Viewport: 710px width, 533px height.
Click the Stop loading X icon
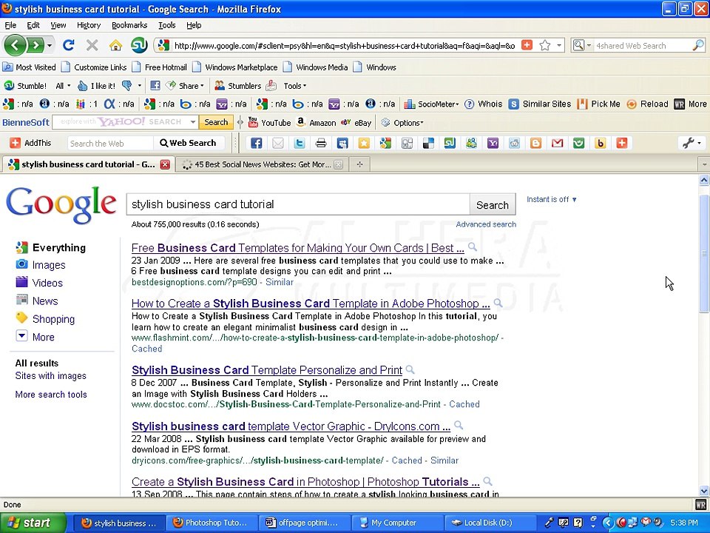pos(92,45)
